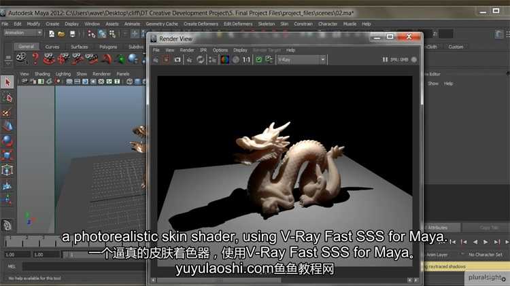Step back one key button

click(464, 242)
